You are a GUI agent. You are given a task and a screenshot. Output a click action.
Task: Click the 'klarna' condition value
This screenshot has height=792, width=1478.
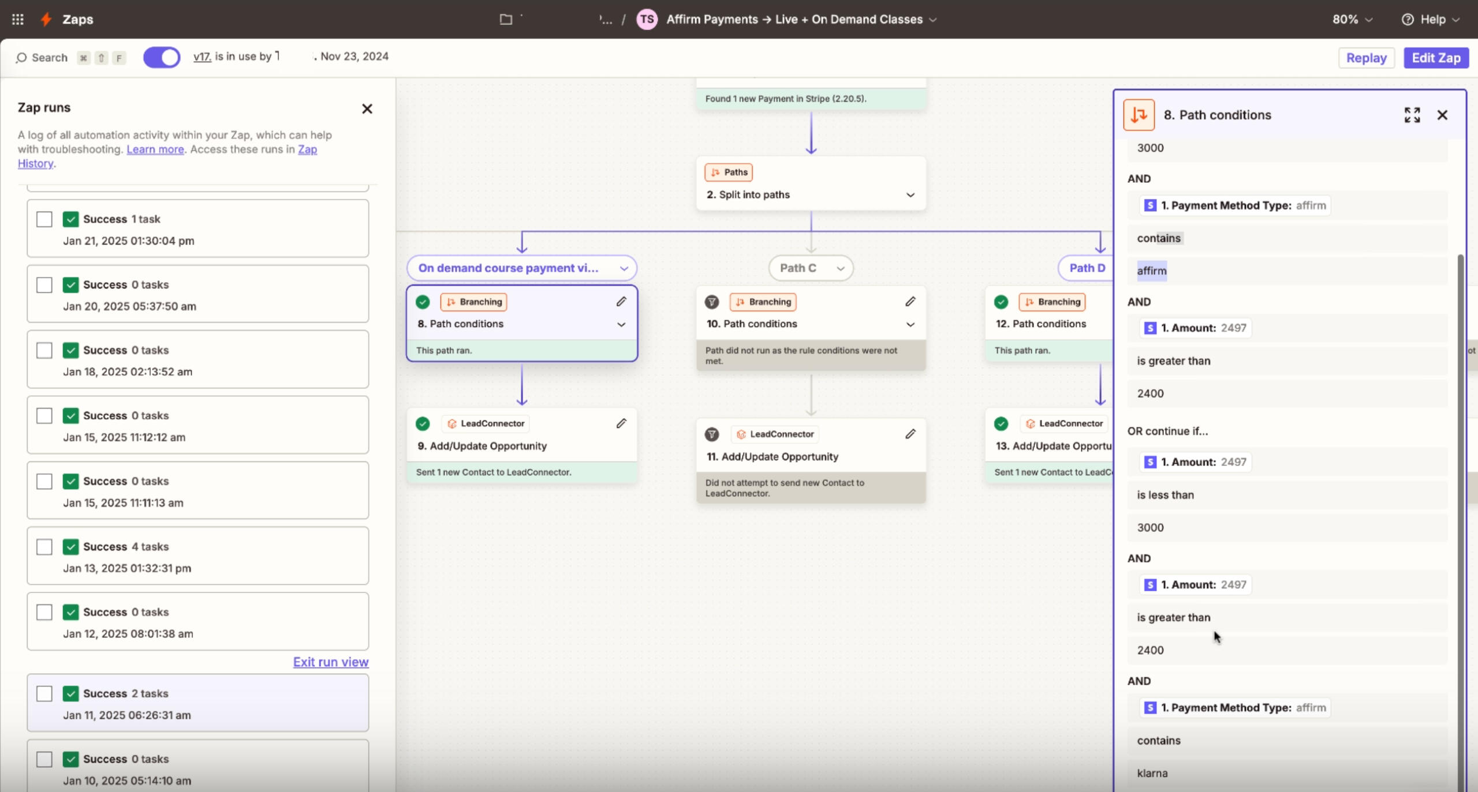(1152, 774)
